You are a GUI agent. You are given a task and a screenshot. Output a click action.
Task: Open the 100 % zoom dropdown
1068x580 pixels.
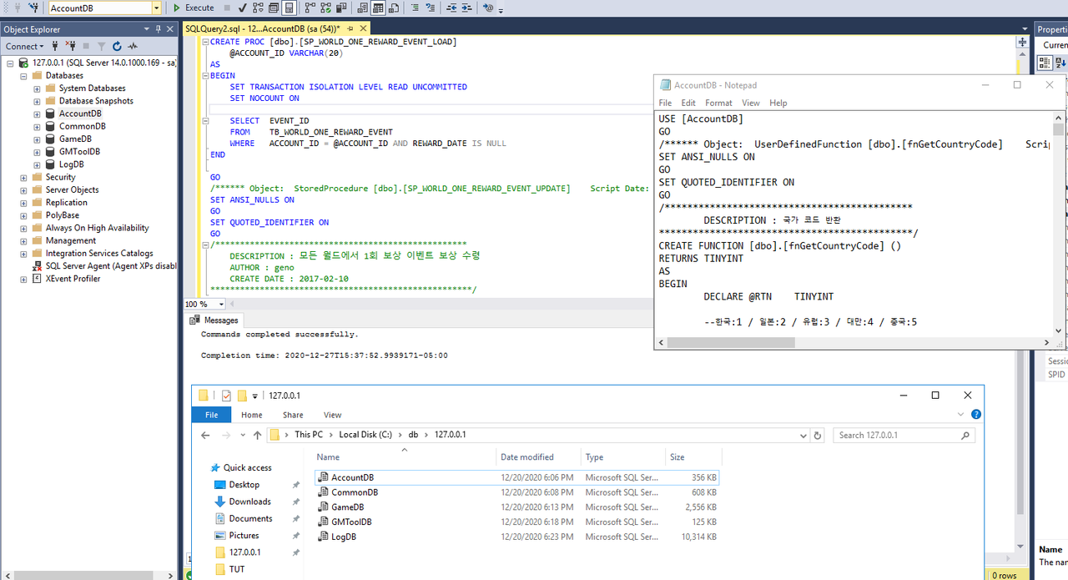tap(221, 305)
